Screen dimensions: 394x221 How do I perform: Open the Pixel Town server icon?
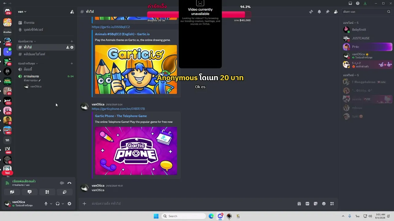(x=7, y=81)
